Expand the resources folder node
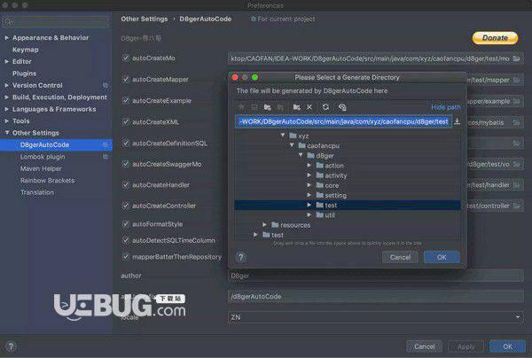The width and height of the screenshot is (532, 358). click(264, 224)
